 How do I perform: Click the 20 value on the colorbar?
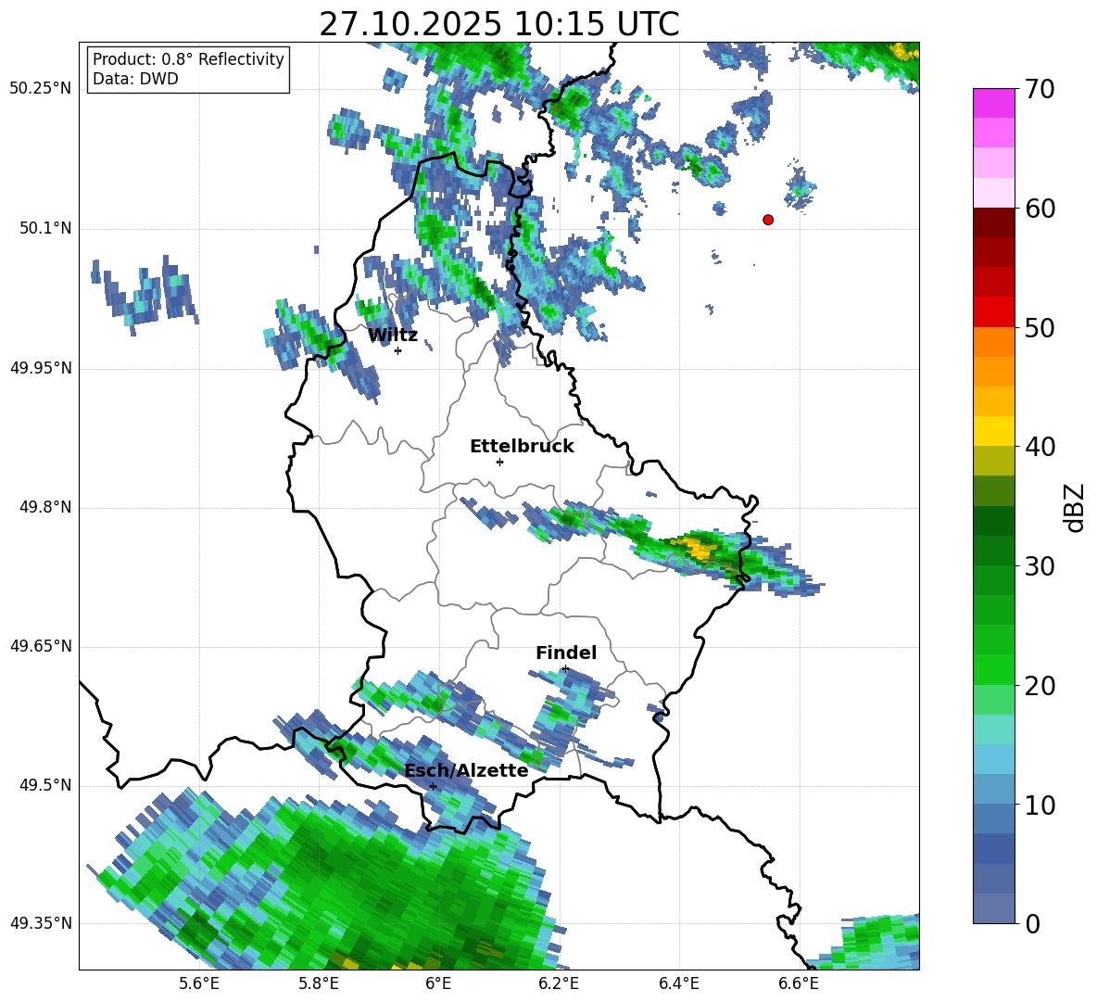pos(1040,686)
